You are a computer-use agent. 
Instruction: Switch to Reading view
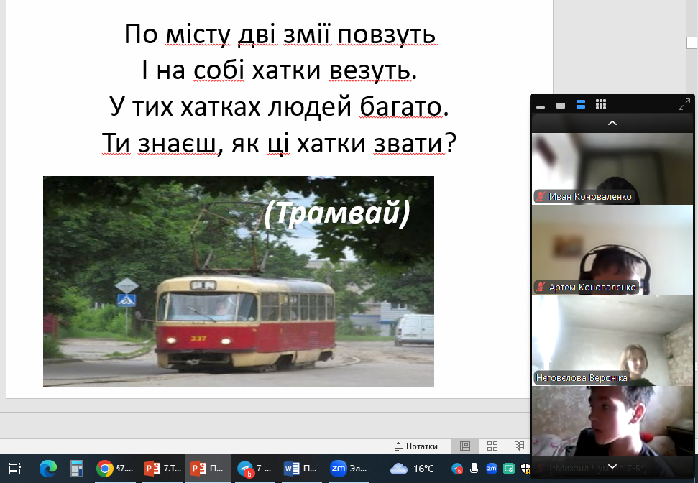(519, 446)
